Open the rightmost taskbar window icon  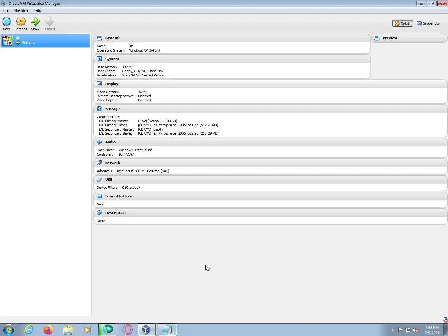[167, 330]
